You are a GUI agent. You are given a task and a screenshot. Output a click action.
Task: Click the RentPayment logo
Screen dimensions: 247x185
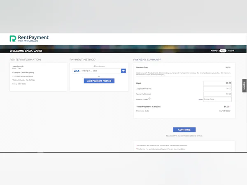[29, 39]
